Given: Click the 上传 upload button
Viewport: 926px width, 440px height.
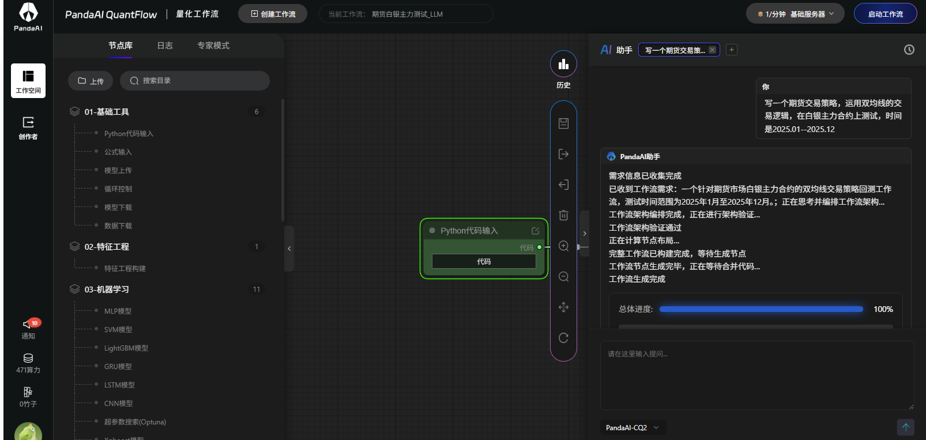Looking at the screenshot, I should 91,81.
